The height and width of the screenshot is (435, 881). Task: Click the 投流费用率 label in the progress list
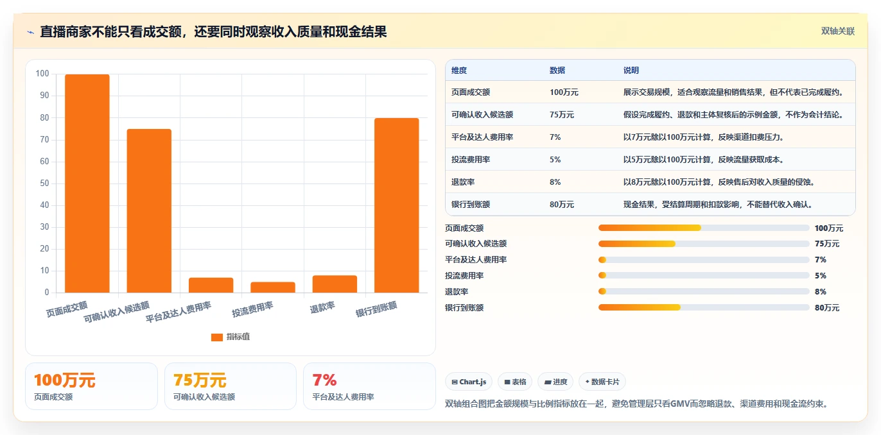click(x=464, y=276)
